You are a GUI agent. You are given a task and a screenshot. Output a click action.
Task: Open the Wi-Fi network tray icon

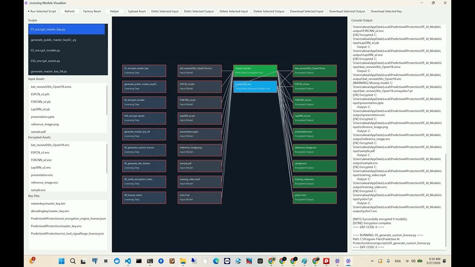coord(407,261)
